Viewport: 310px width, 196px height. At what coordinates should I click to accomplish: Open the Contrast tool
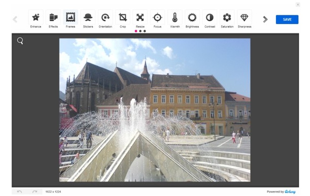(x=210, y=19)
